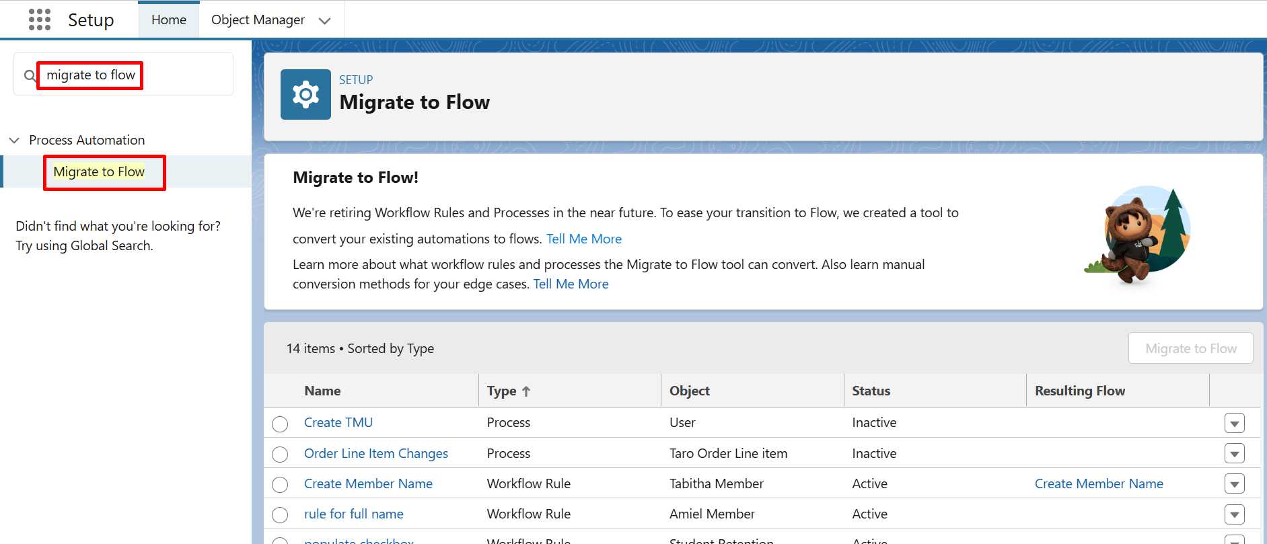Select the rule for full name radio button
Image resolution: width=1267 pixels, height=544 pixels.
point(280,515)
